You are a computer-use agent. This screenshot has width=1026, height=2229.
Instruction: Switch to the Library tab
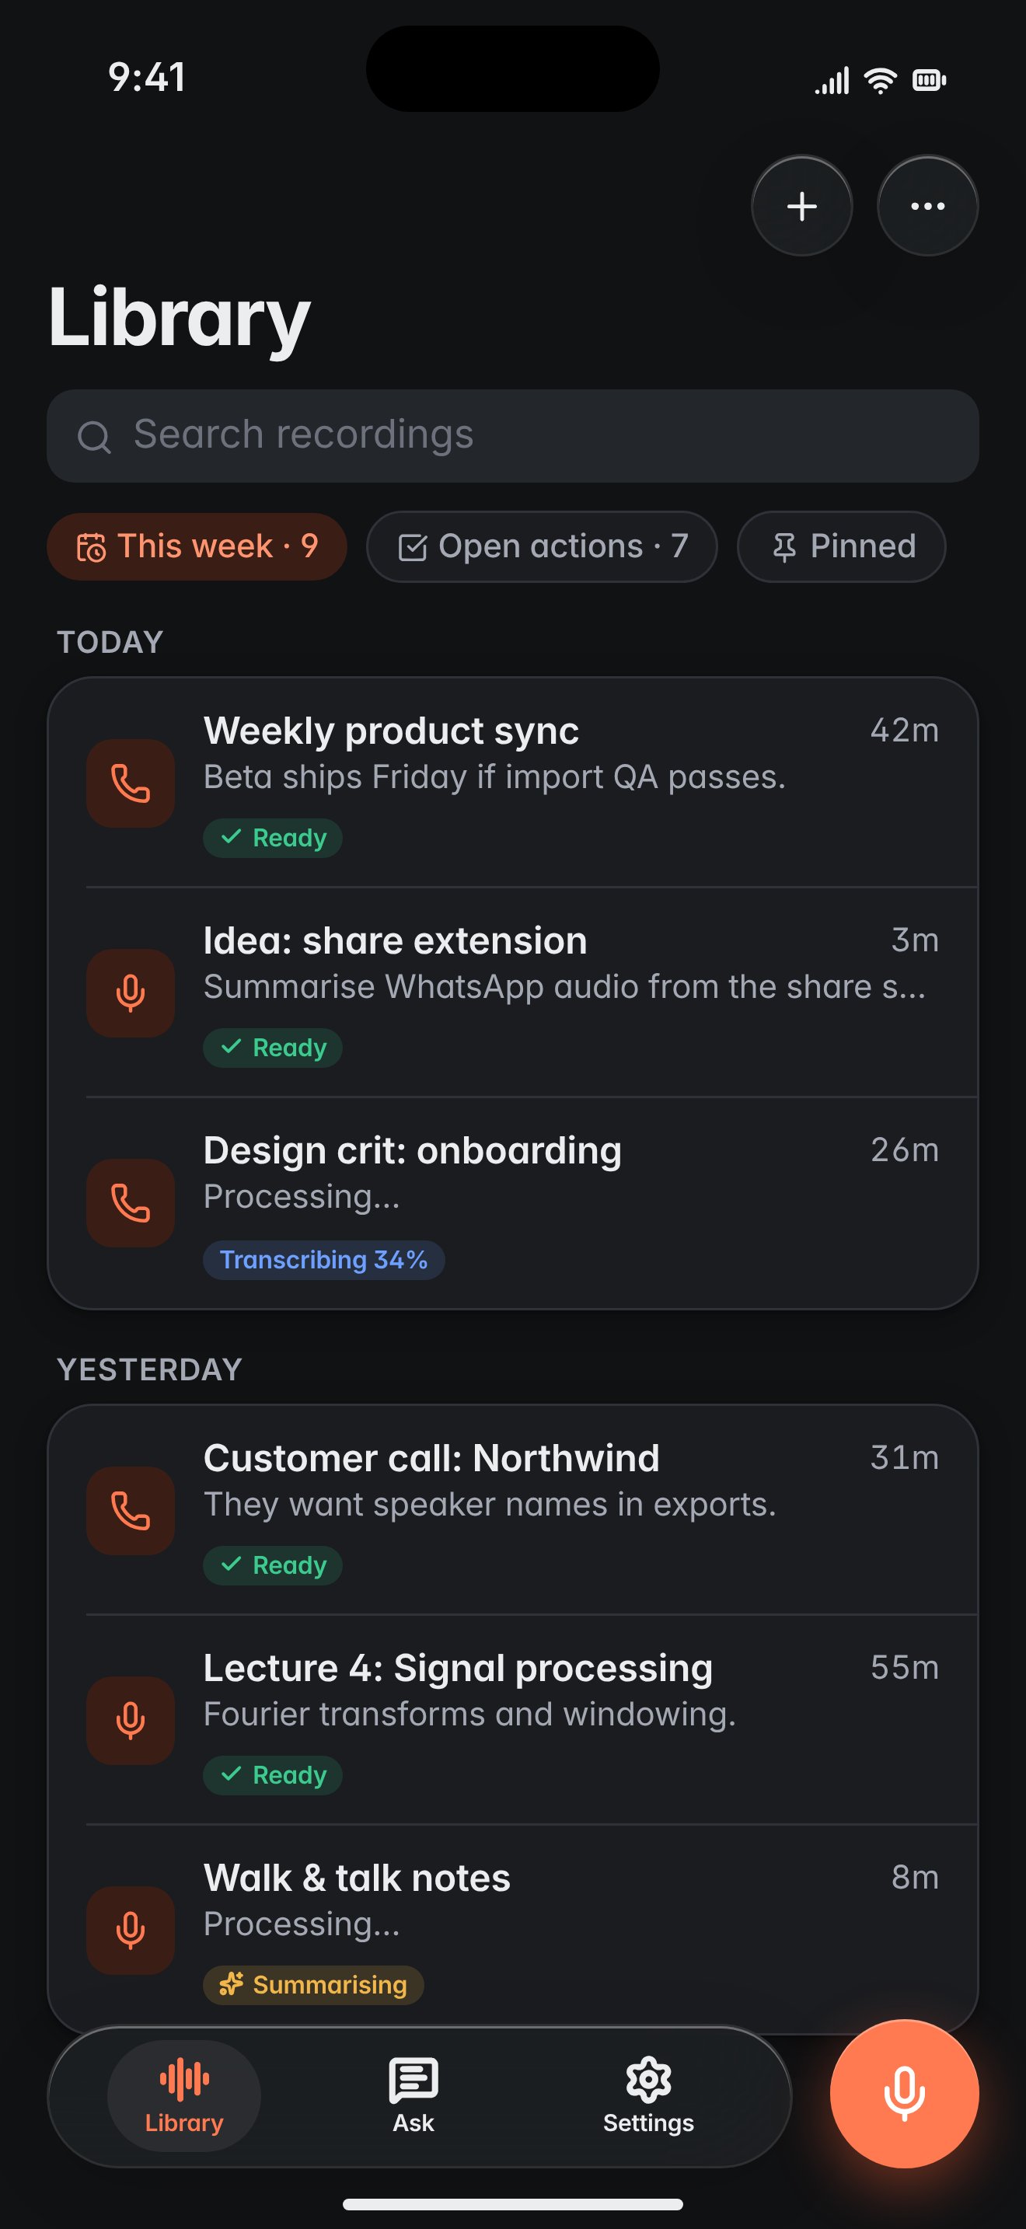[184, 2096]
